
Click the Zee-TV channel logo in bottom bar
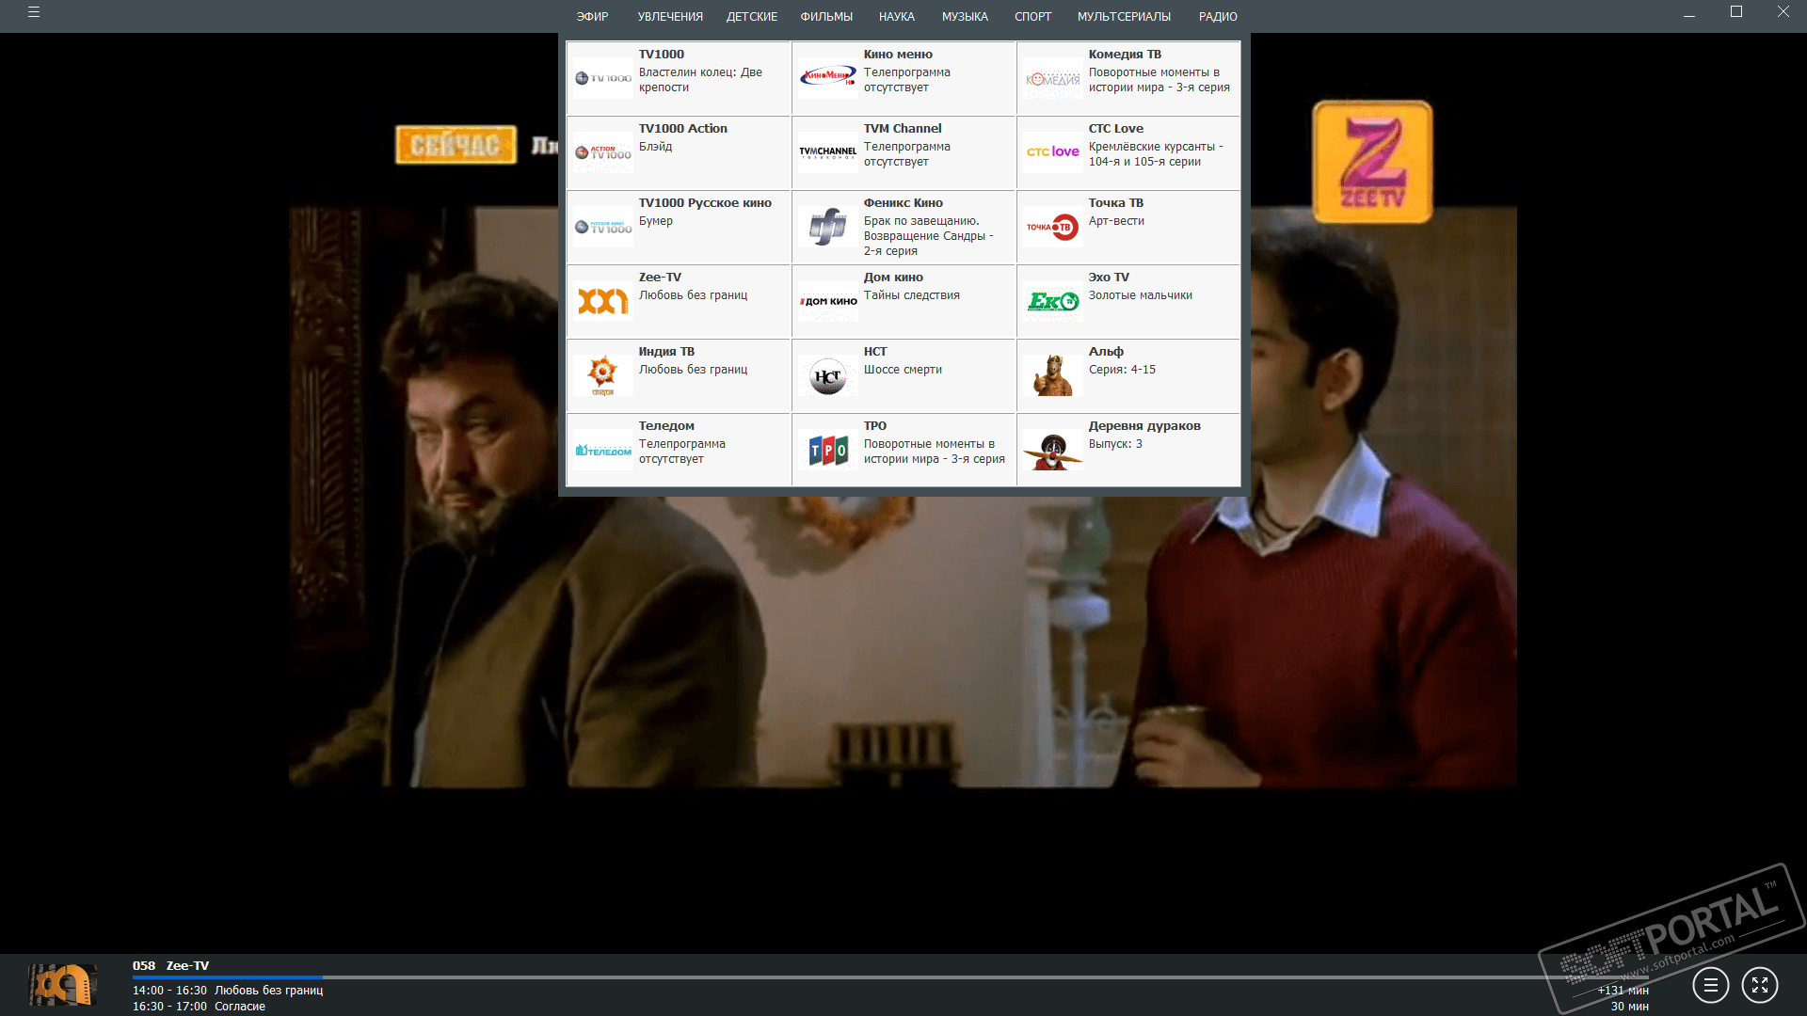click(62, 985)
